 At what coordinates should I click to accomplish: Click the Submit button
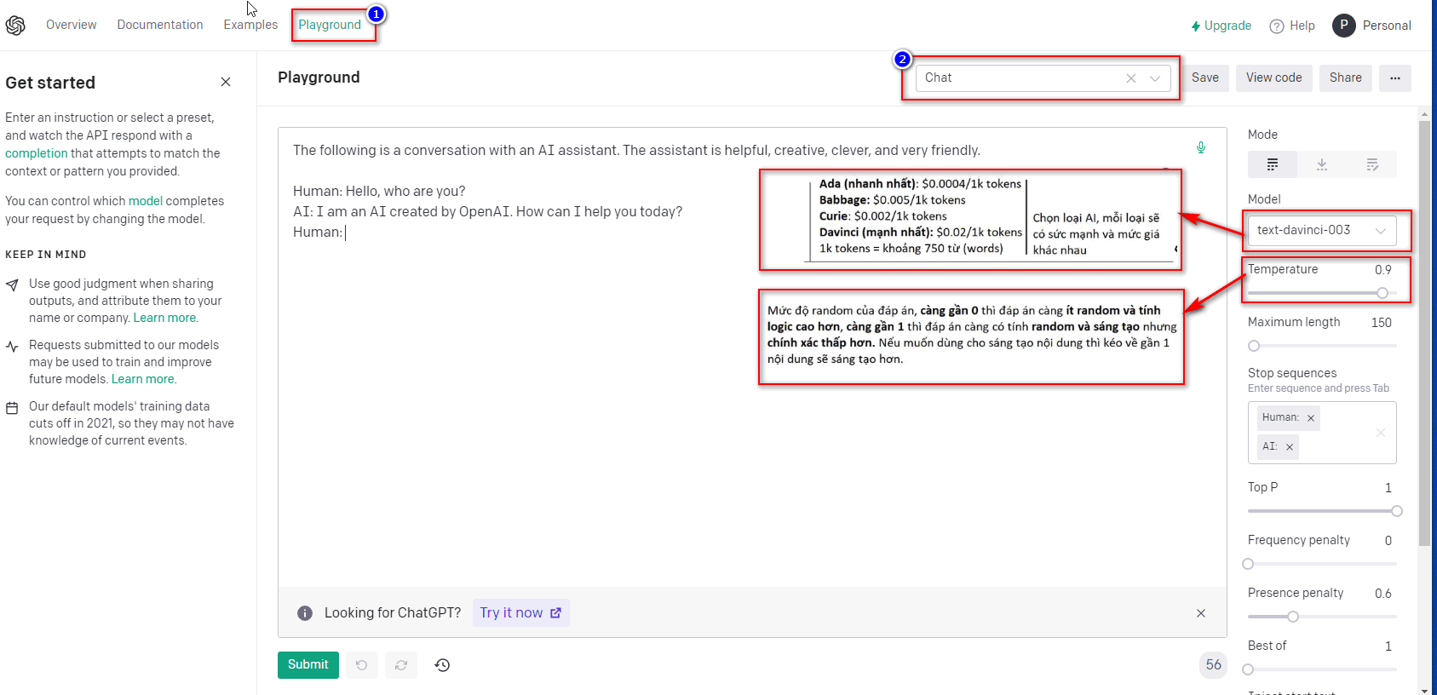pos(308,665)
